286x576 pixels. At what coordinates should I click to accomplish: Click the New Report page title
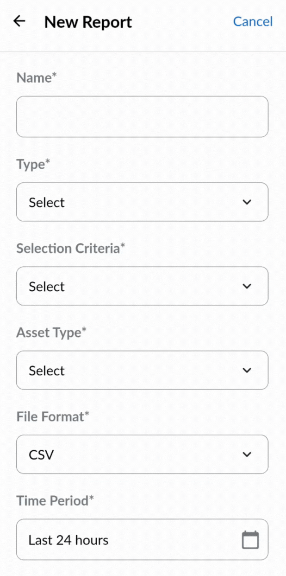(88, 22)
